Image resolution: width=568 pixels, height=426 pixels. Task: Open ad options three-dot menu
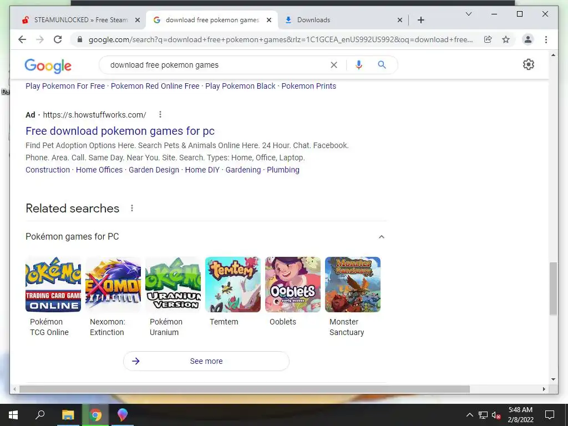(160, 114)
